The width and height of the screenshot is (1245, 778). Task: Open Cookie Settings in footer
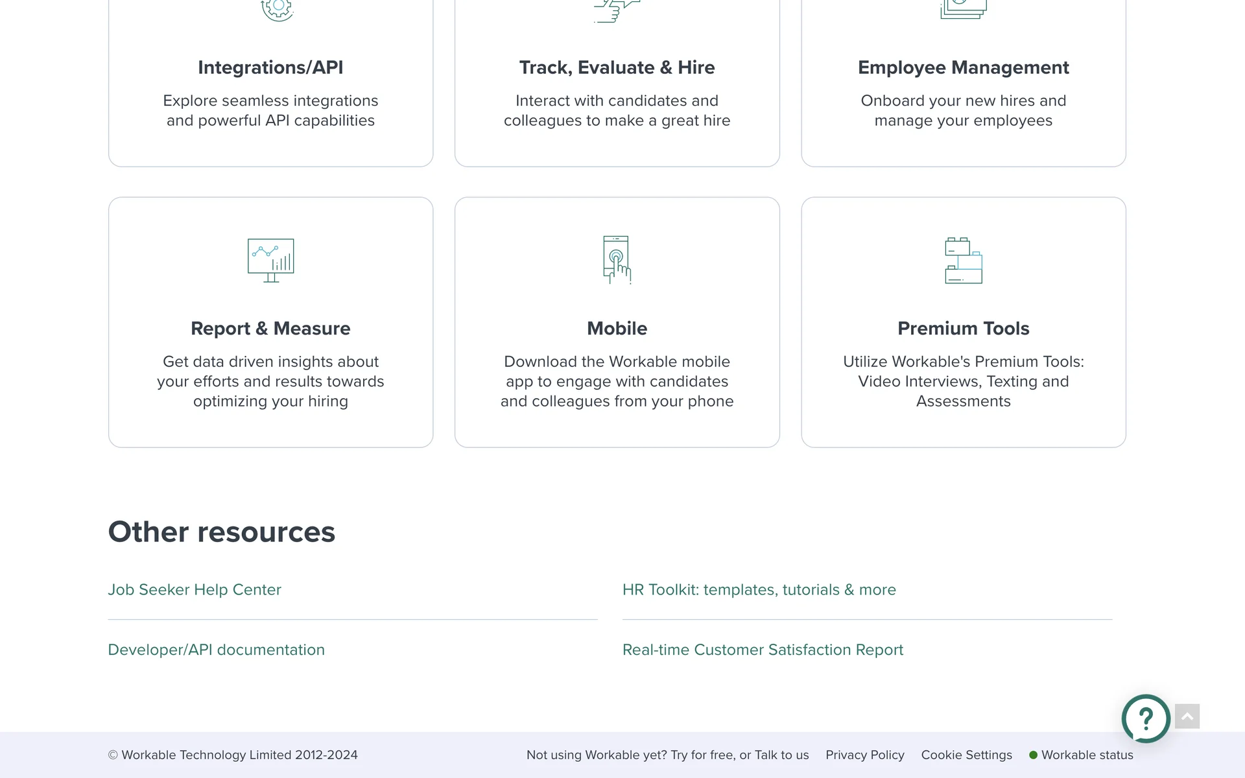(x=966, y=755)
